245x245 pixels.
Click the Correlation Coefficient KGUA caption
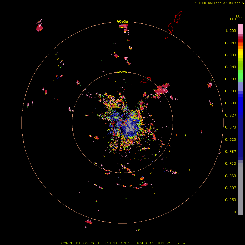tap(124, 243)
